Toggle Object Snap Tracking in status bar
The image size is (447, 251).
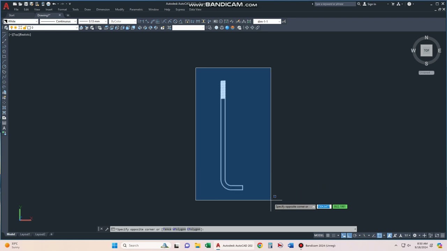(x=374, y=235)
